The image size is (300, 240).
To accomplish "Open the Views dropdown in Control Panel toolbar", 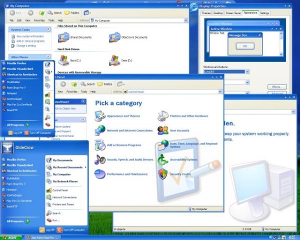I will tap(121, 84).
